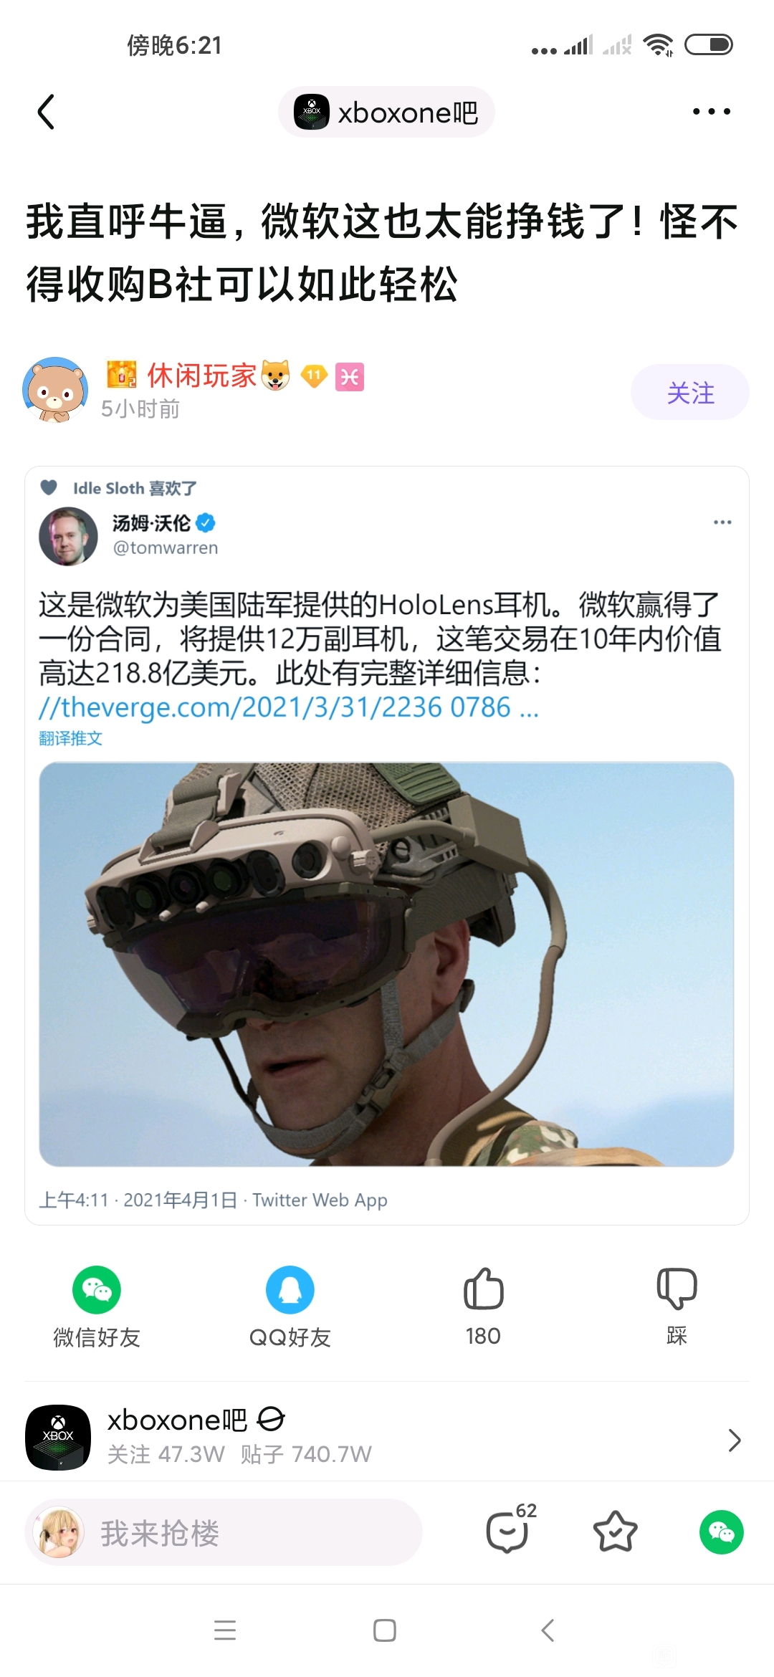
Task: Open theverge.com article link
Action: coord(288,707)
